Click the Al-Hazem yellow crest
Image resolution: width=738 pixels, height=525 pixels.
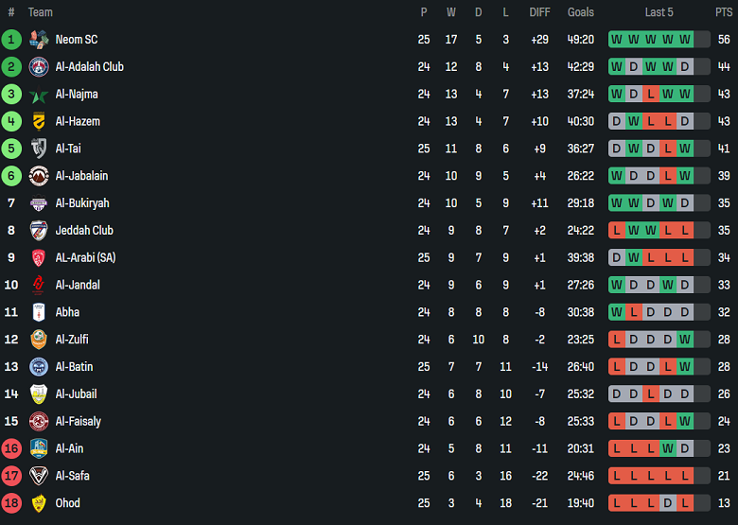(x=39, y=121)
